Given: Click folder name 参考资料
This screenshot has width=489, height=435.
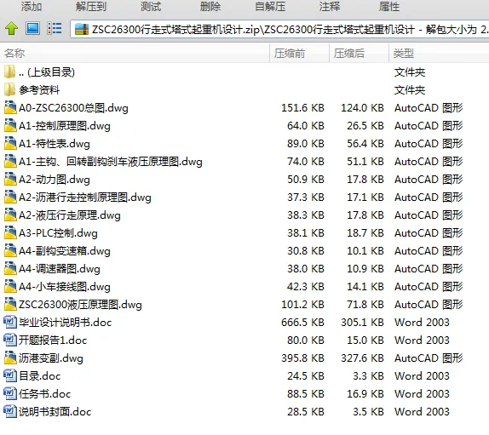Looking at the screenshot, I should click(39, 90).
